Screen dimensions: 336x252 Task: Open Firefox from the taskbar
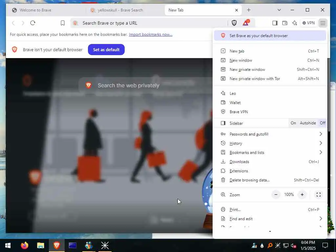[25, 245]
